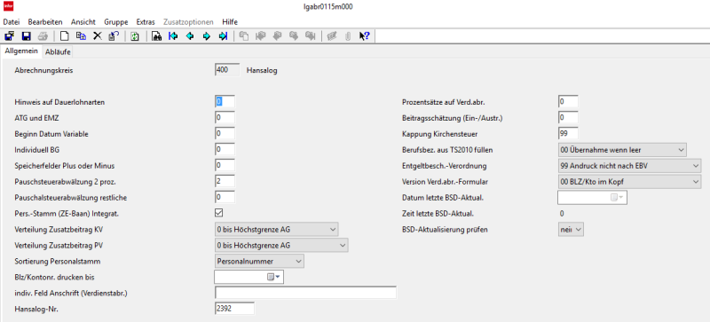Click the duplicate record icon

pos(81,36)
